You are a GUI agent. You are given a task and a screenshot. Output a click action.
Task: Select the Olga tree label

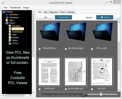[11, 20]
